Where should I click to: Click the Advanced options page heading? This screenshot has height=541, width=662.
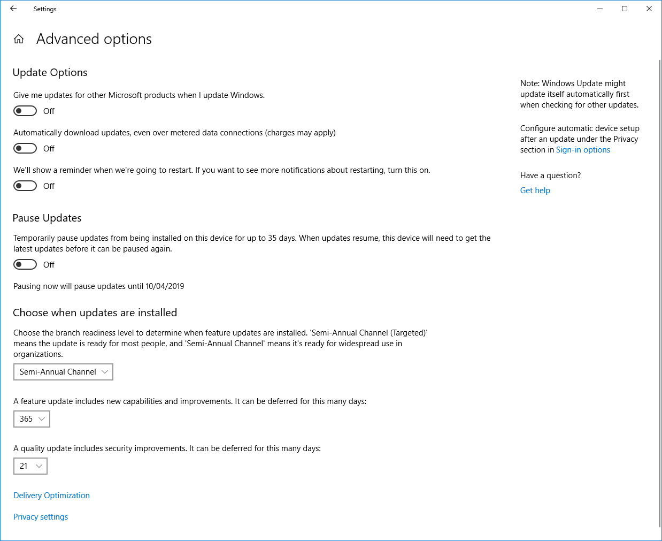point(94,39)
